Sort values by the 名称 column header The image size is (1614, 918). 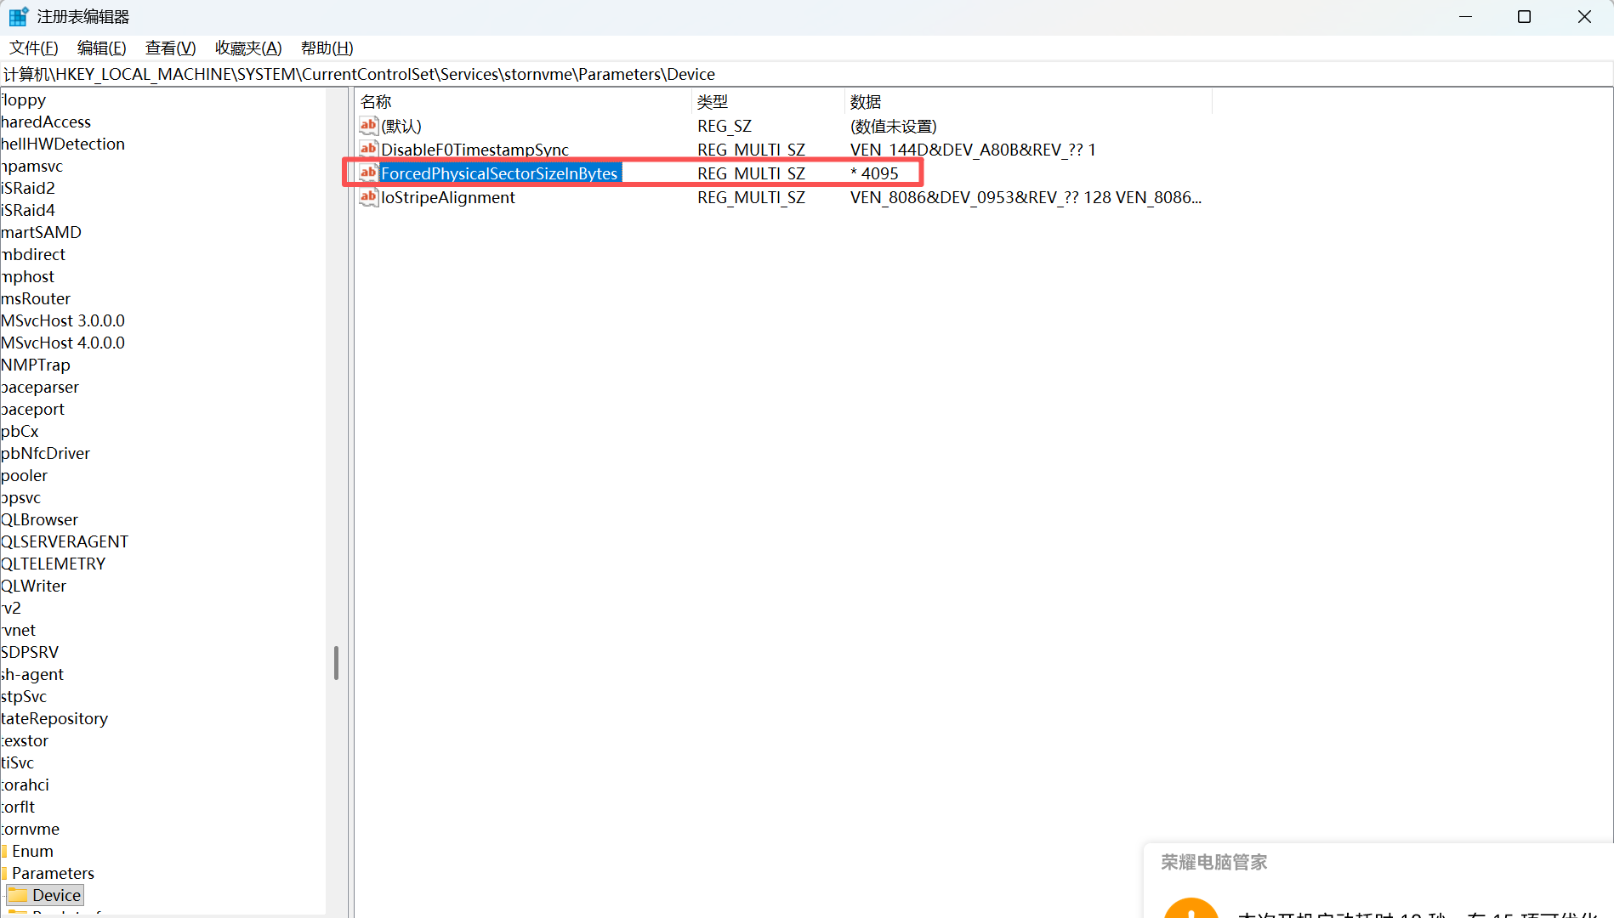pyautogui.click(x=376, y=101)
